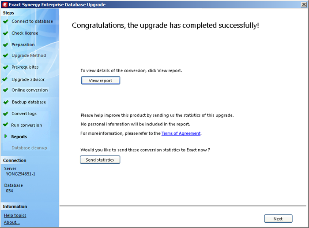Viewport: 309px width, 228px height.
Task: Close the Database Upgrade window
Action: (x=304, y=4)
